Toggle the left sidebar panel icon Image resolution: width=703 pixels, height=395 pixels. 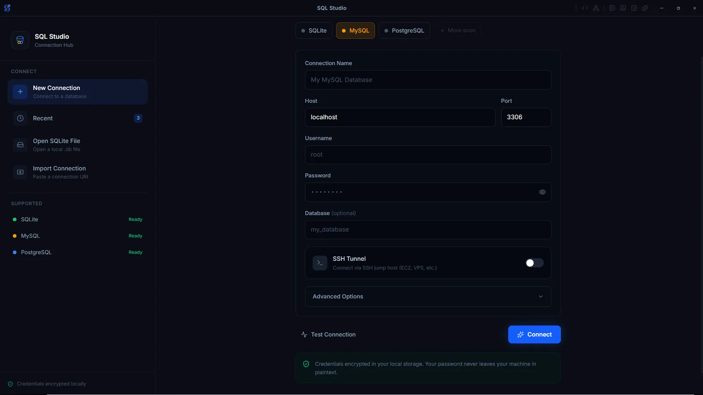[x=612, y=8]
